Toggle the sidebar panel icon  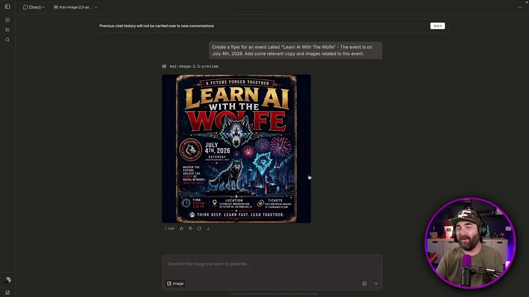click(7, 7)
